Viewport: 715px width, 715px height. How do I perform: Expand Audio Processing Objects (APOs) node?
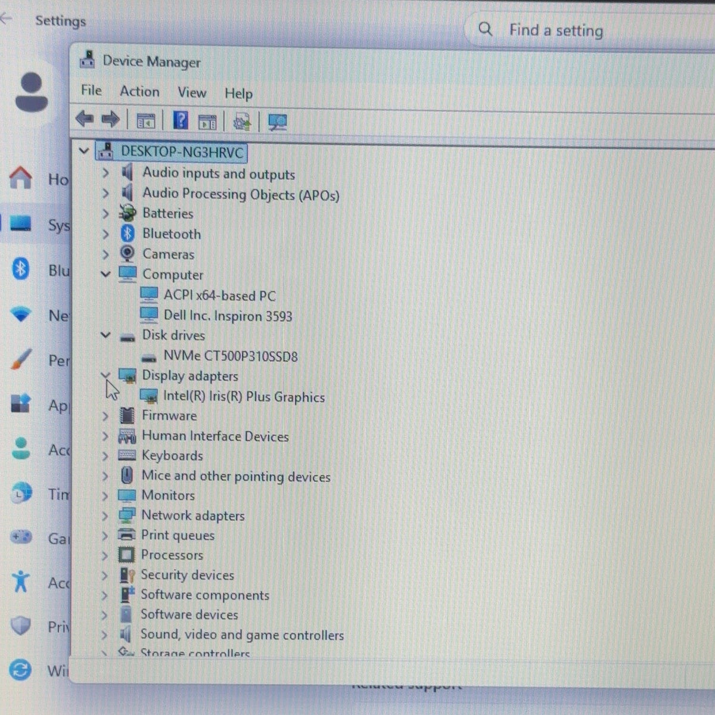click(105, 193)
